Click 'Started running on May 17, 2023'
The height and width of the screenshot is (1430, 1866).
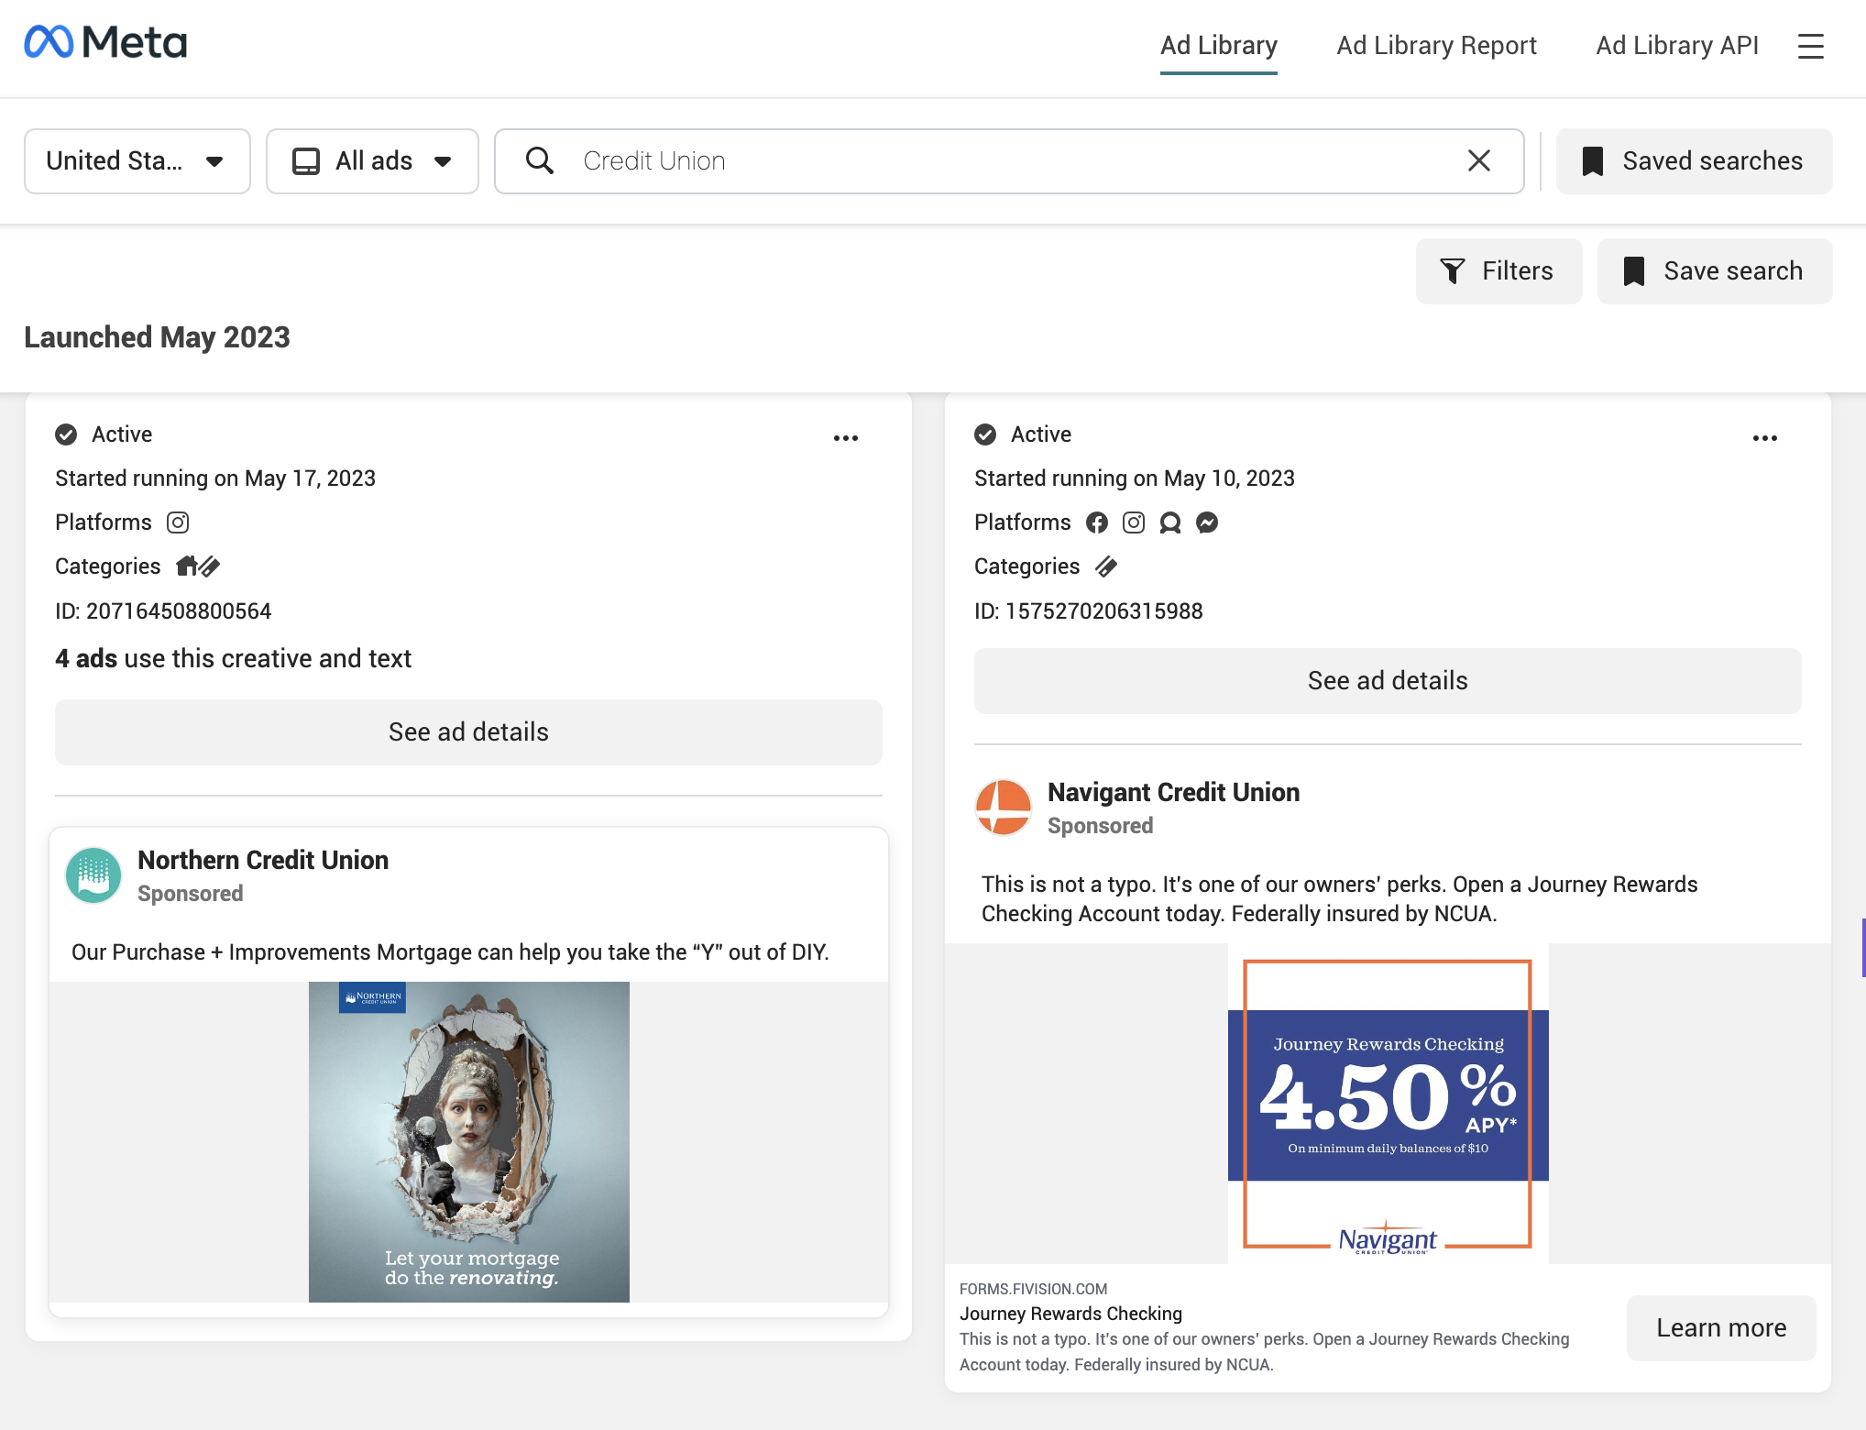point(215,478)
